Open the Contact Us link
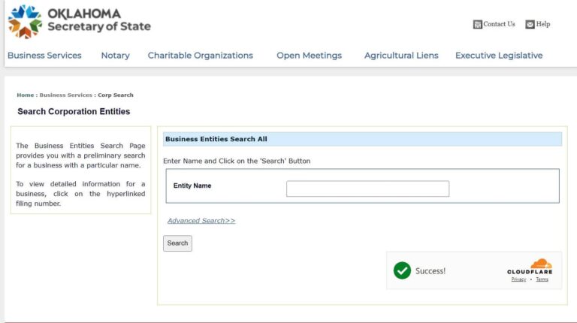The width and height of the screenshot is (577, 323). 499,24
